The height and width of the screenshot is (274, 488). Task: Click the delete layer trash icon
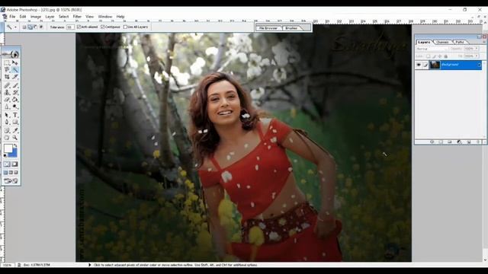pyautogui.click(x=478, y=142)
